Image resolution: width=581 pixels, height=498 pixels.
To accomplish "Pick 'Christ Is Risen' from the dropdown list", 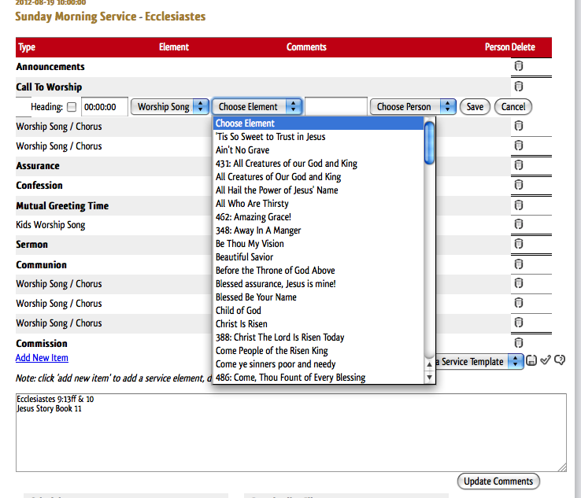I will pos(242,324).
